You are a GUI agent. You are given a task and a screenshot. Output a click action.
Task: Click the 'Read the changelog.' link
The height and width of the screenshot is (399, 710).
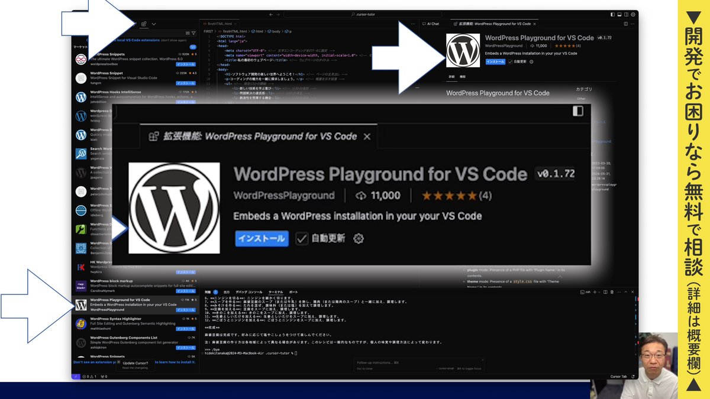(x=134, y=368)
